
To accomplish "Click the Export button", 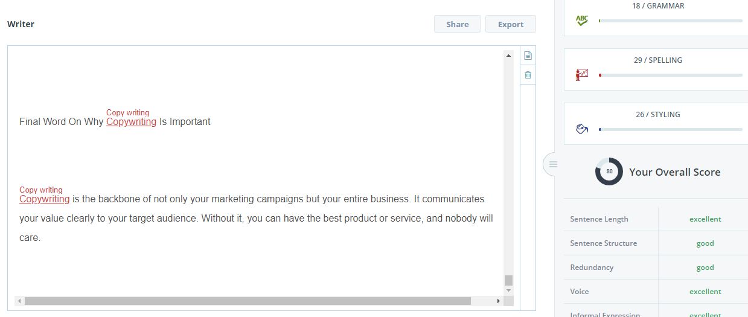I will click(510, 24).
